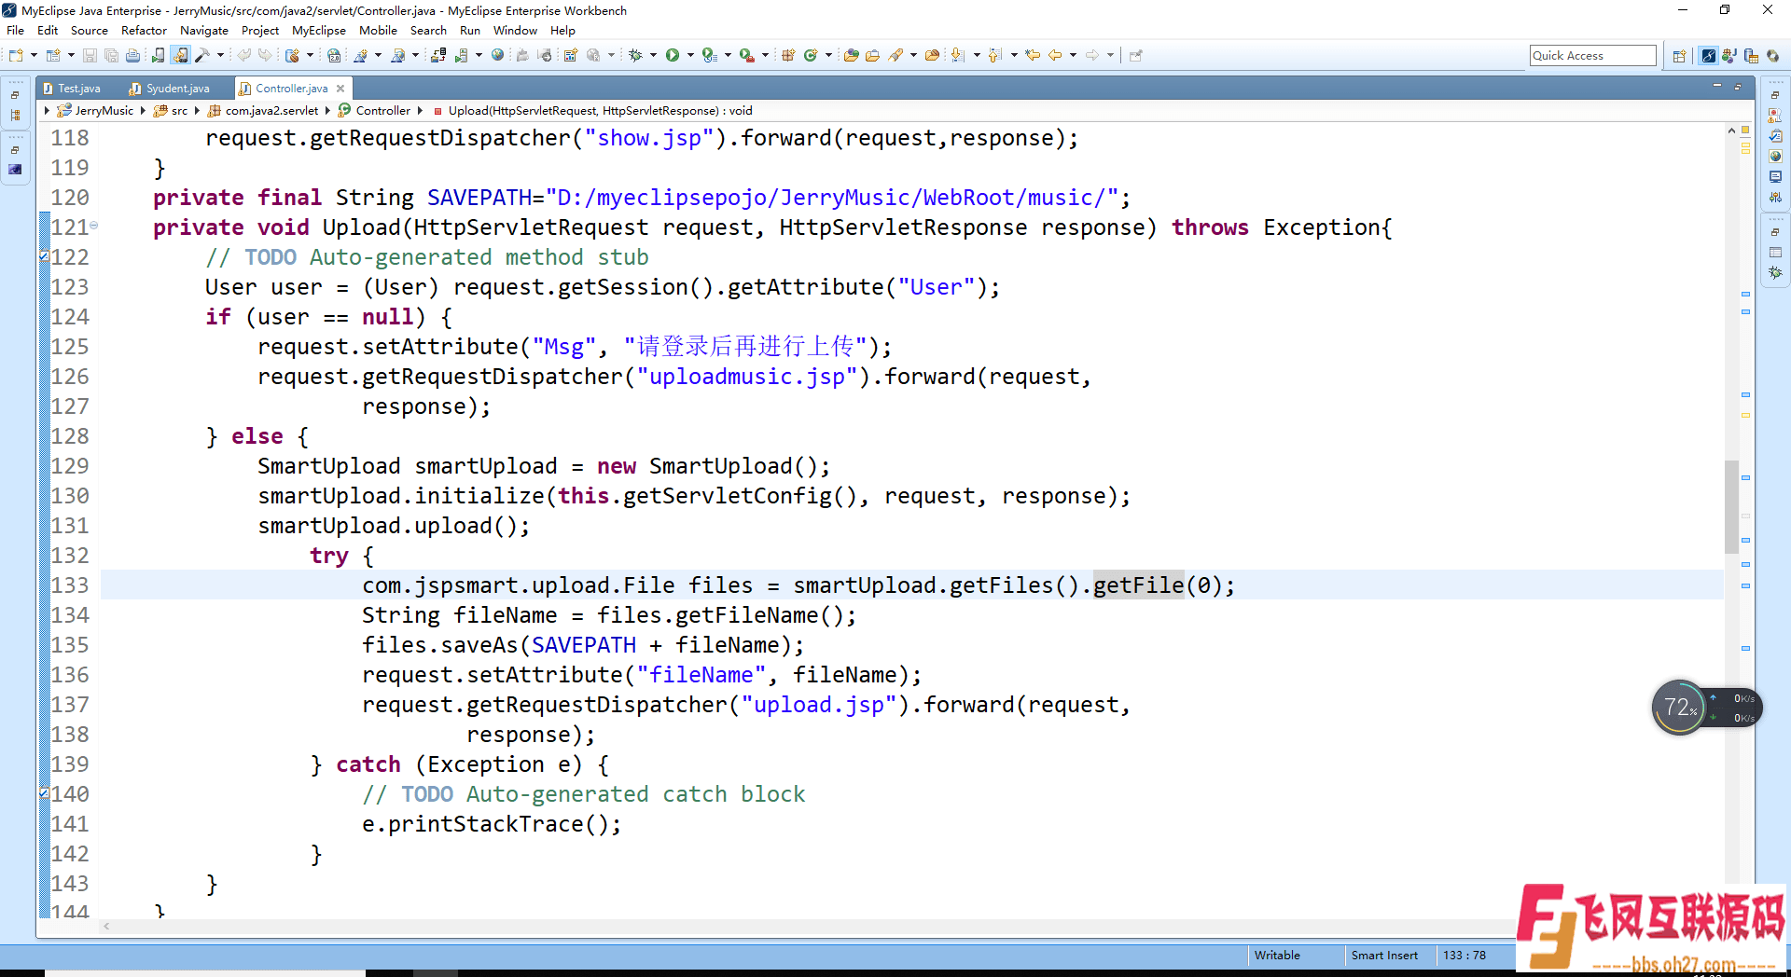This screenshot has height=977, width=1791.
Task: Click the green Run play button
Action: 672,56
